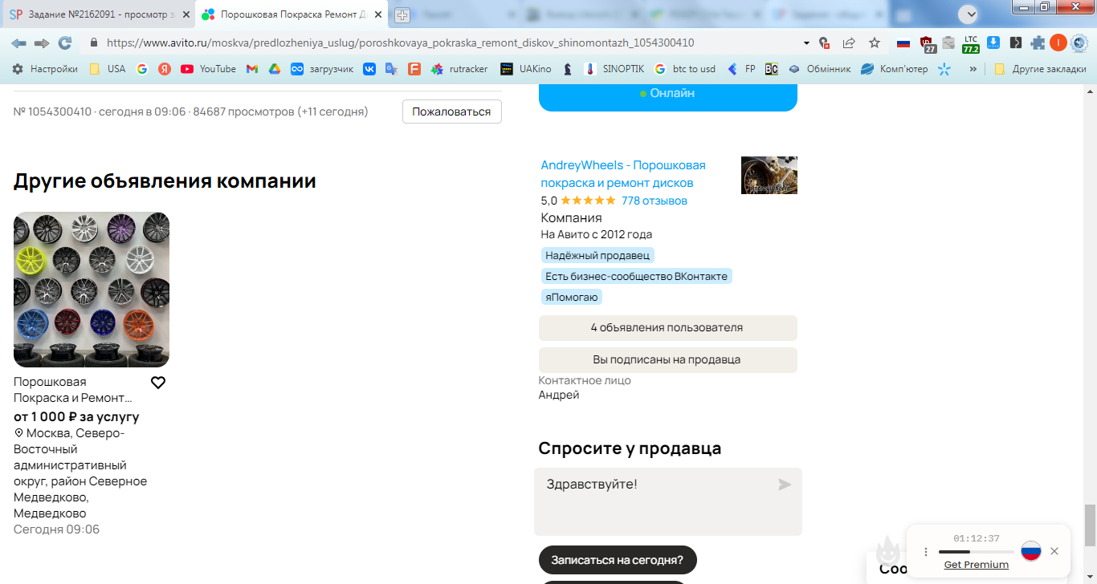Image resolution: width=1097 pixels, height=584 pixels.
Task: Open the blue download extension icon
Action: click(993, 43)
